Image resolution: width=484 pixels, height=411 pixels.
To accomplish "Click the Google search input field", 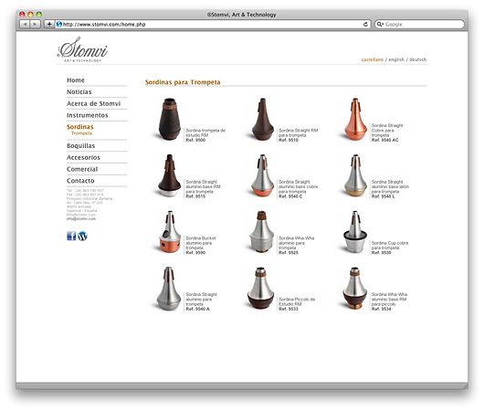I will (x=424, y=24).
